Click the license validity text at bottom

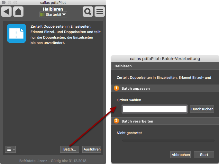(53, 161)
